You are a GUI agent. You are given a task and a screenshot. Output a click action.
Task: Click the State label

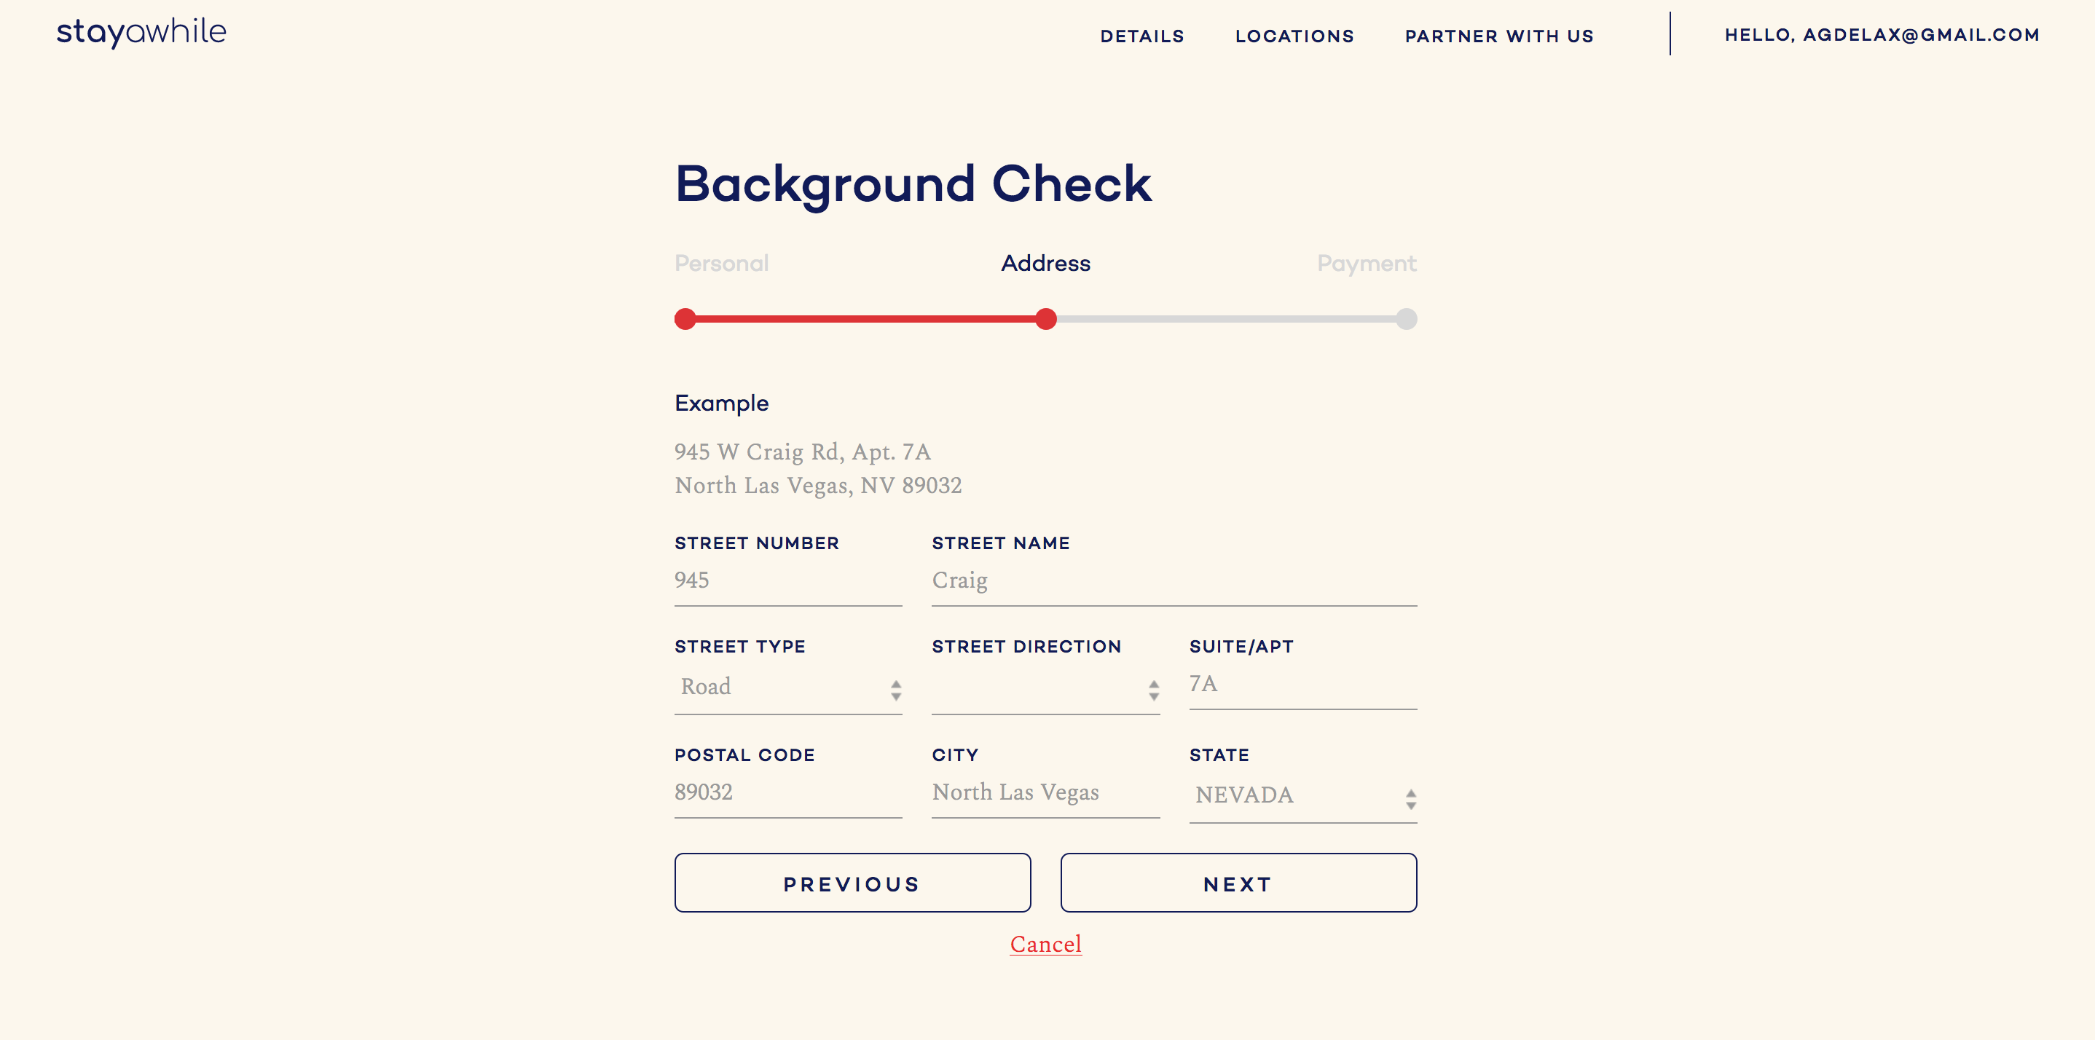(1219, 755)
